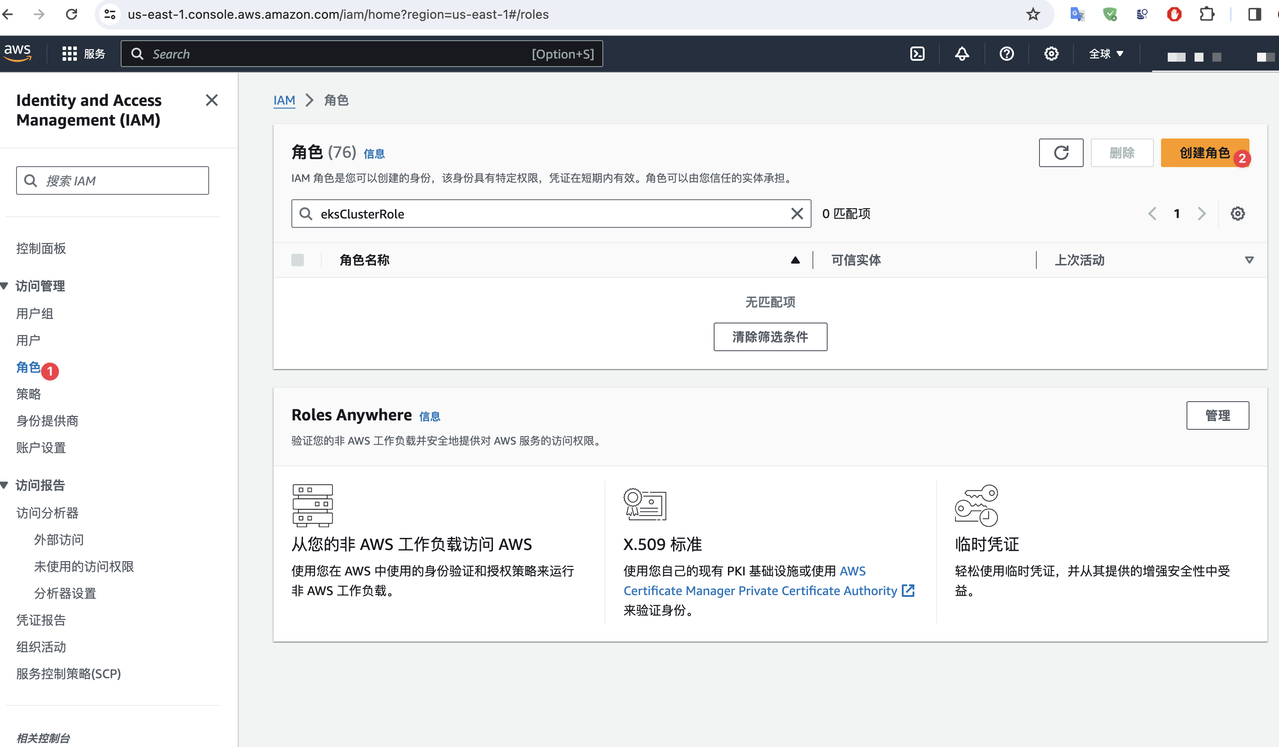Click the AWS logo home icon
This screenshot has width=1279, height=747.
pos(18,53)
